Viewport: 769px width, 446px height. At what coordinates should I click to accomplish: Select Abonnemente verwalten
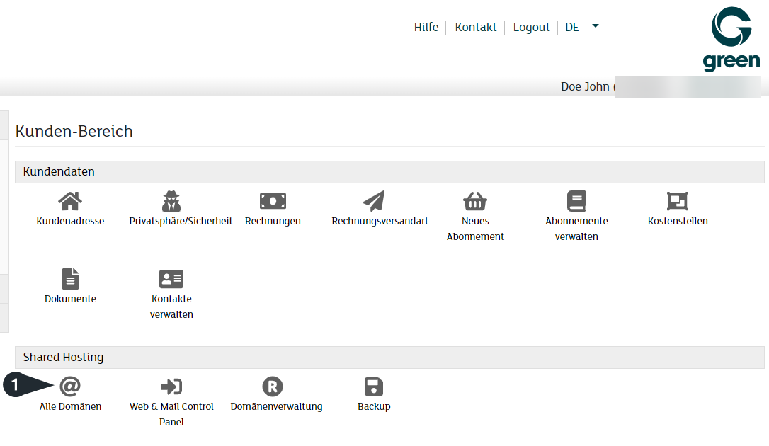point(576,202)
